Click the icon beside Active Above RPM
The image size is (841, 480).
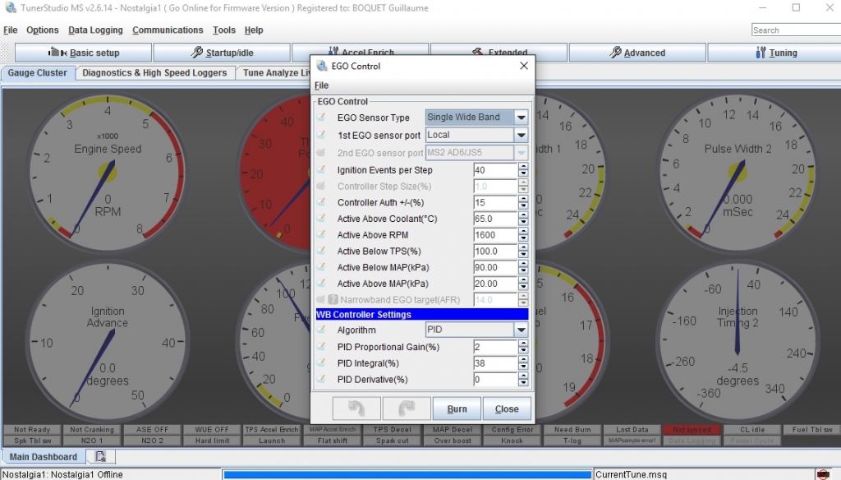321,234
